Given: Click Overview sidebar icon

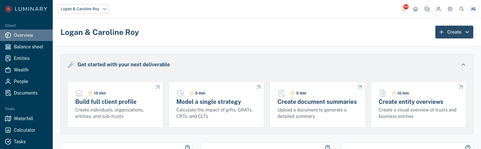Looking at the screenshot, I should pos(8,35).
